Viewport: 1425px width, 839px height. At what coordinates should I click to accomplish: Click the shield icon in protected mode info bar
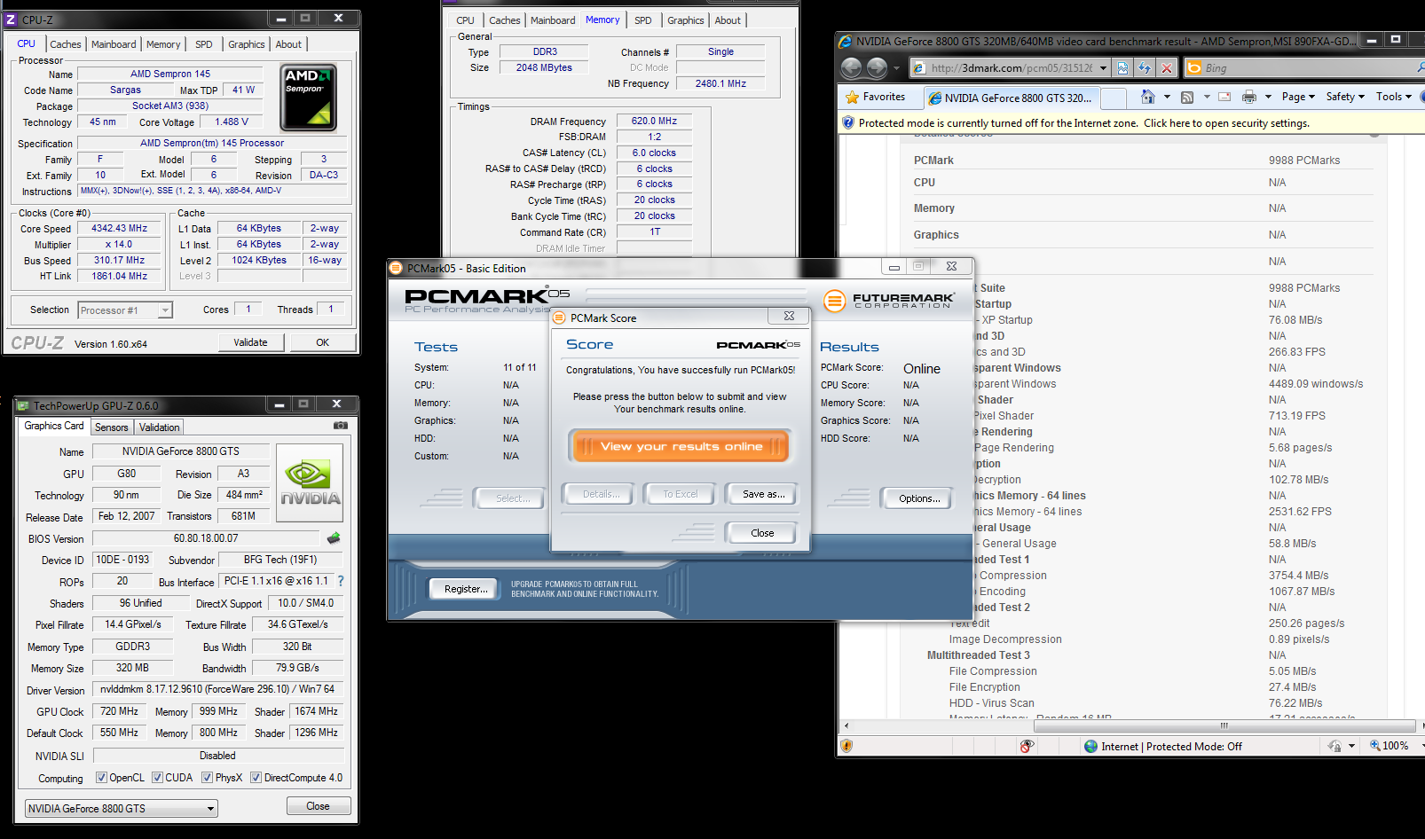[848, 123]
